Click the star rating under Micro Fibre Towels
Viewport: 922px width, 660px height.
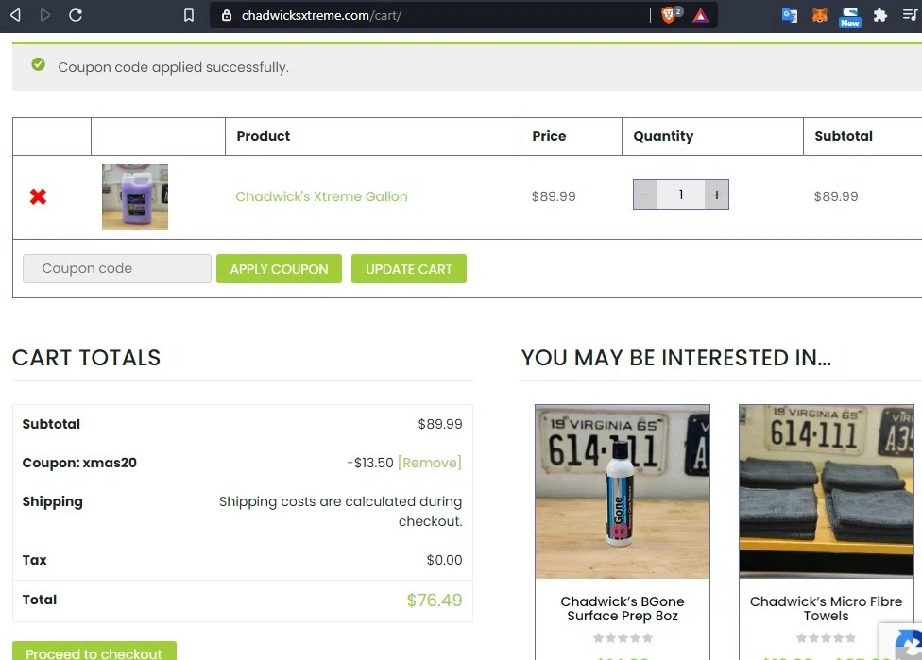[x=827, y=637]
